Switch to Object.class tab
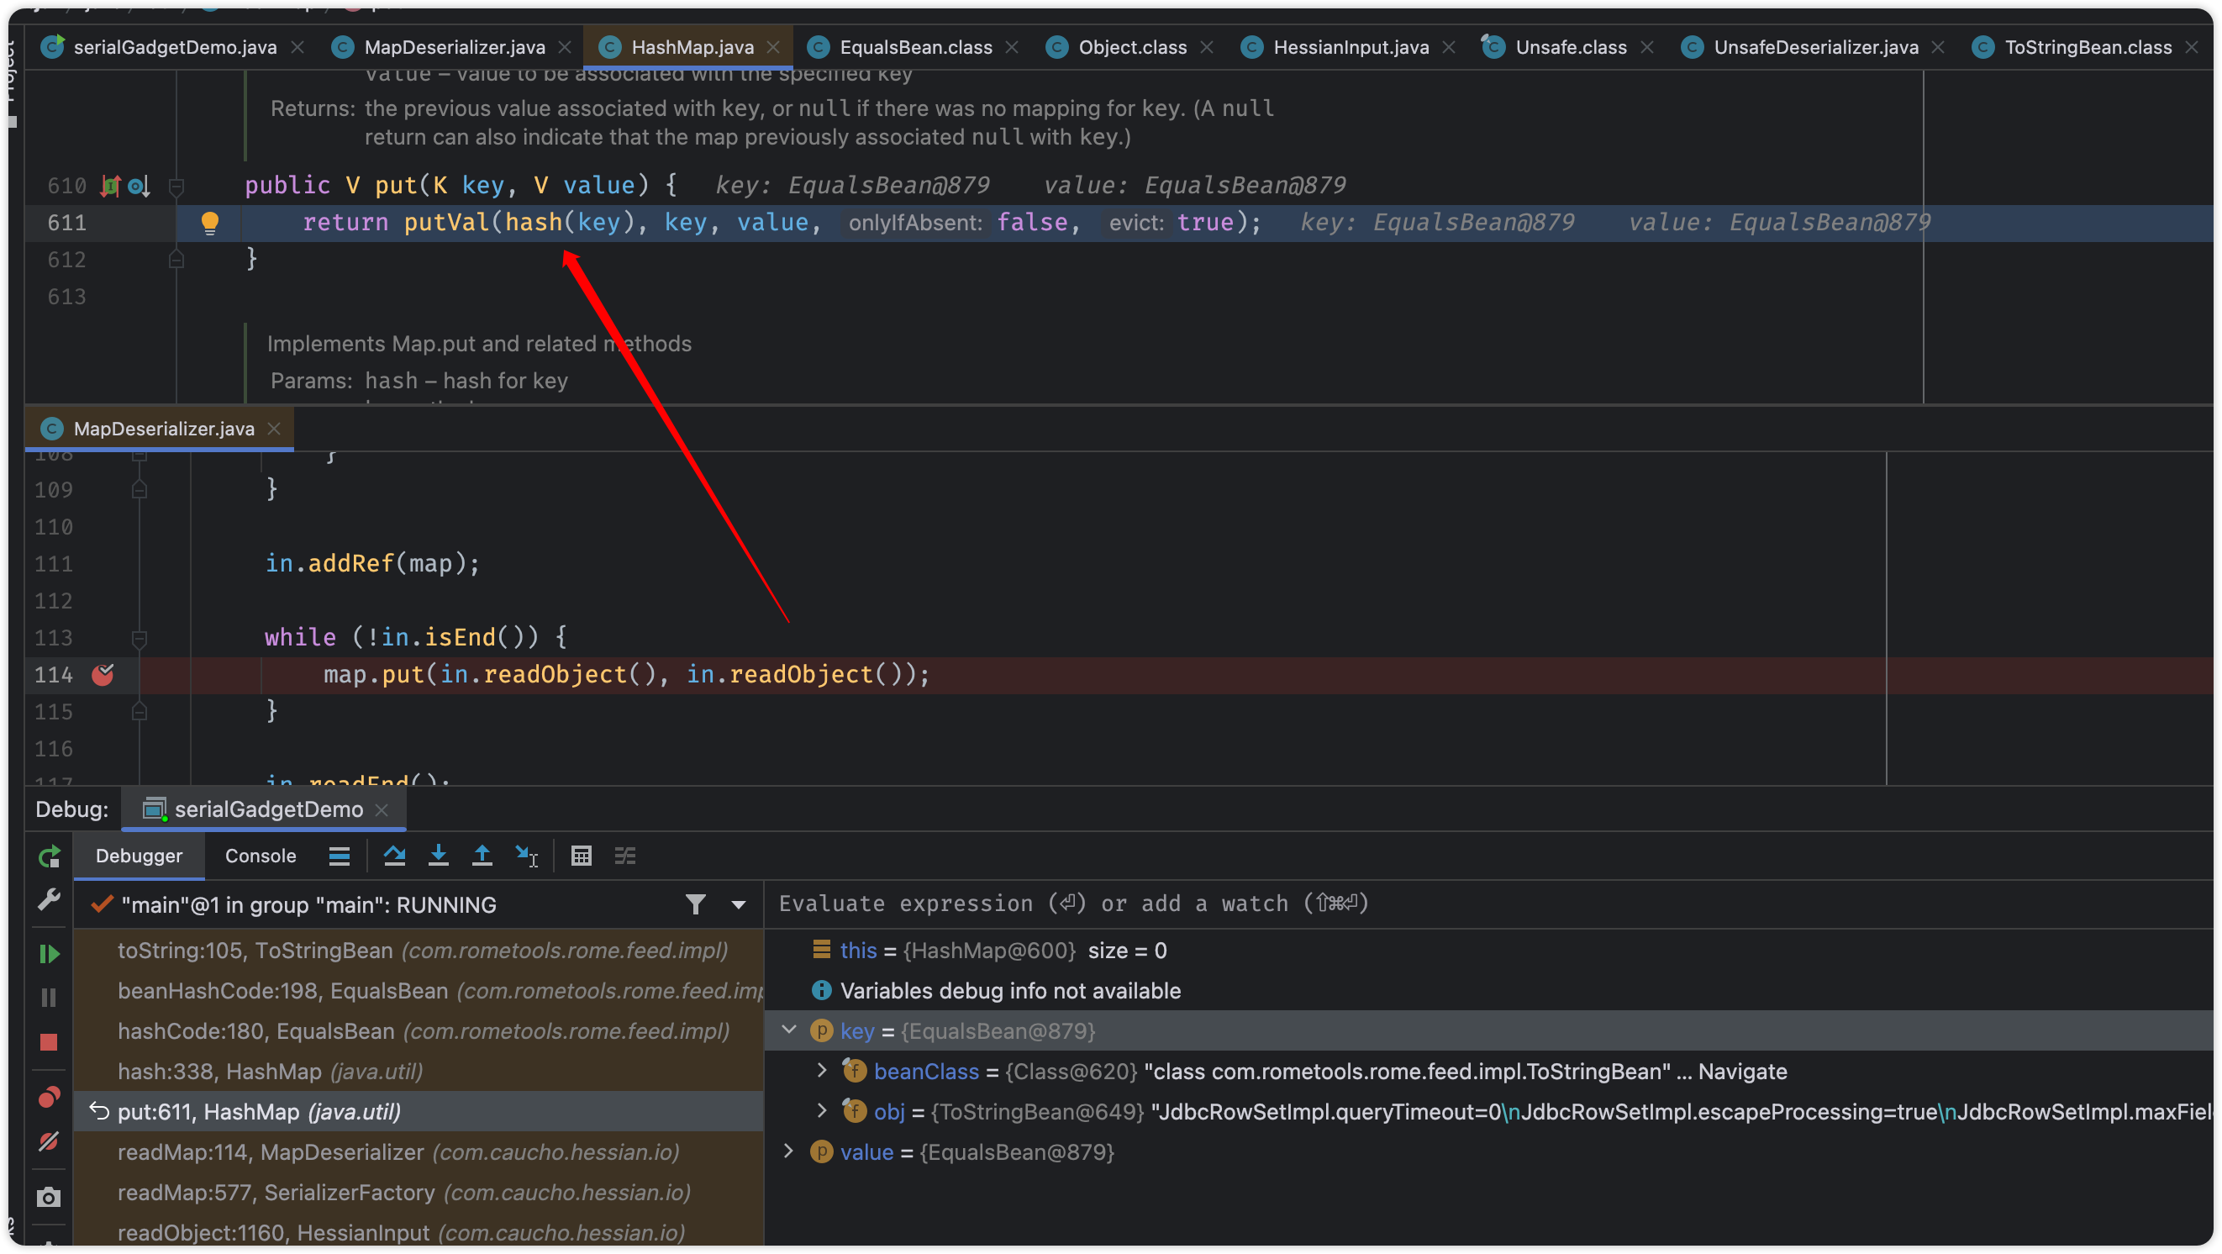This screenshot has height=1254, width=2222. (x=1132, y=47)
